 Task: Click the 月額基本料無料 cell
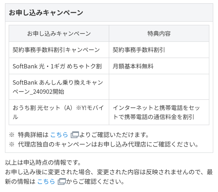[133, 66]
